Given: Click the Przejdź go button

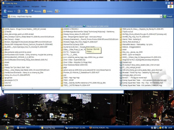Looking at the screenshot, I should tap(168, 16).
